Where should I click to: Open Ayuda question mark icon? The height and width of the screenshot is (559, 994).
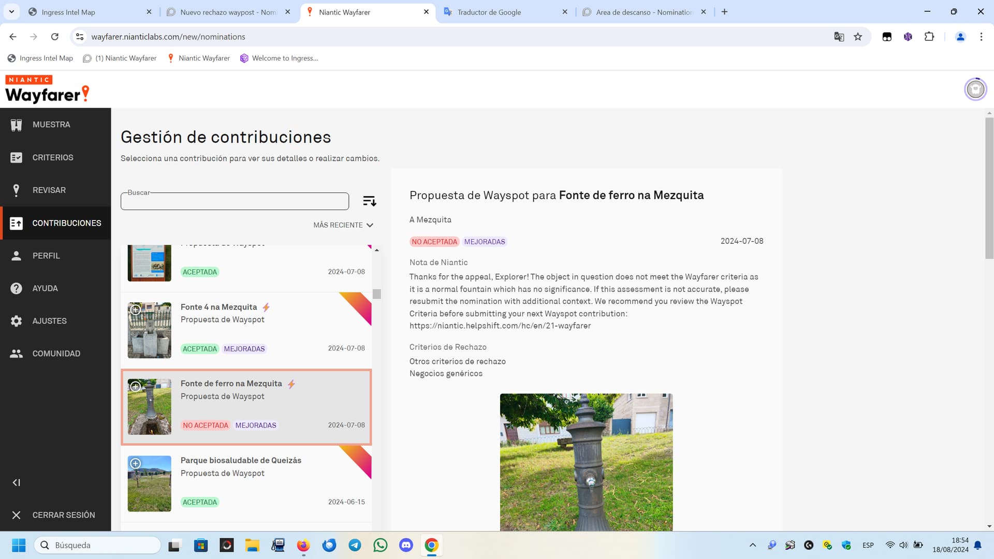click(16, 288)
